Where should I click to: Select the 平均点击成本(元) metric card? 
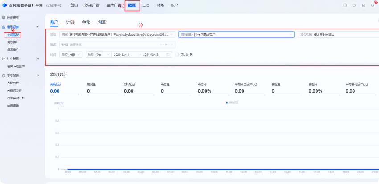(251, 89)
